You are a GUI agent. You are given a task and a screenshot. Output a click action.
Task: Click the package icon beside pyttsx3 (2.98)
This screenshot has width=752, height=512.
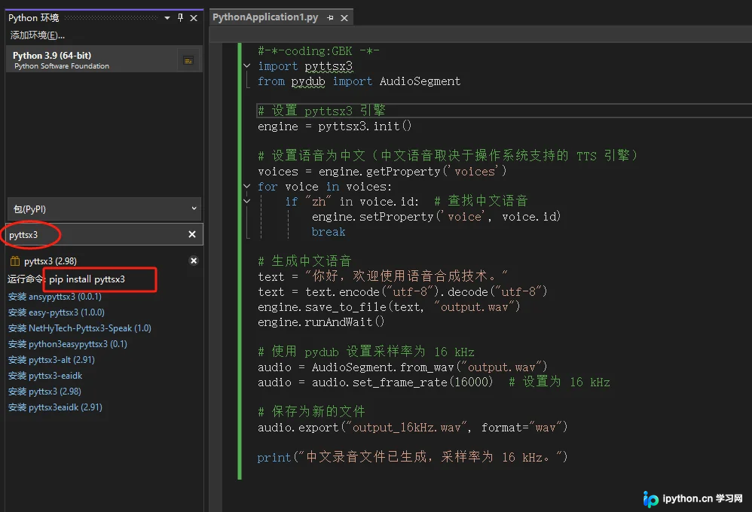[x=15, y=261]
